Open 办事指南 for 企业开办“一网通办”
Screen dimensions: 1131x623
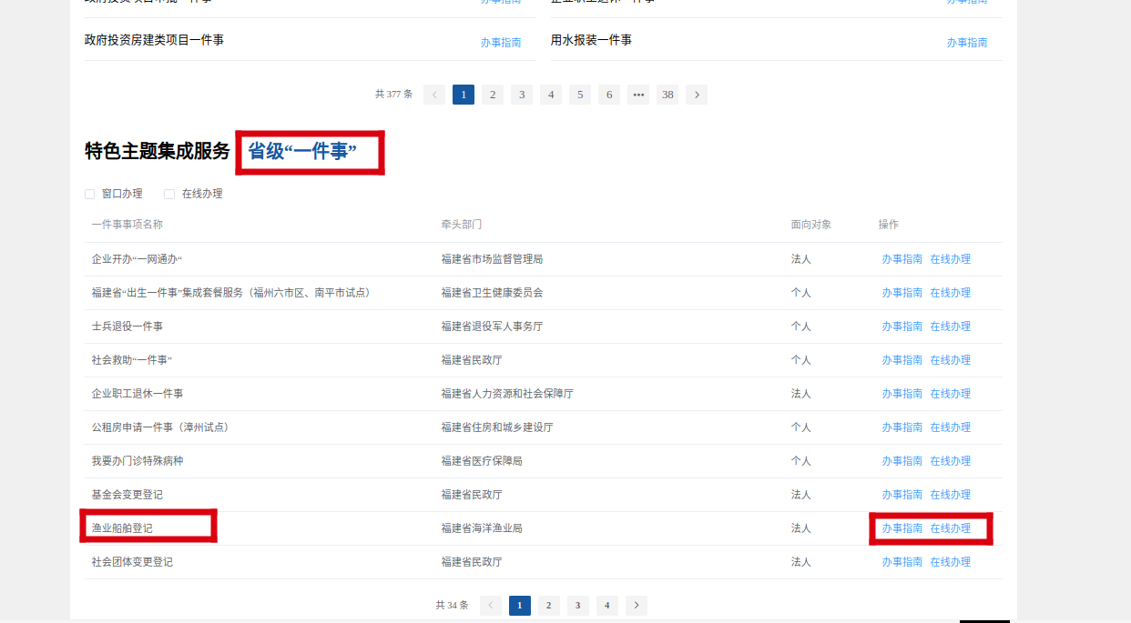point(902,259)
